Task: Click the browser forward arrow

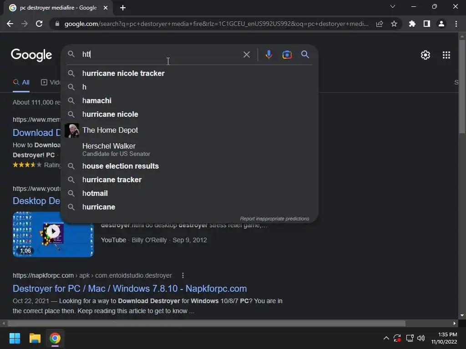Action: pos(25,24)
